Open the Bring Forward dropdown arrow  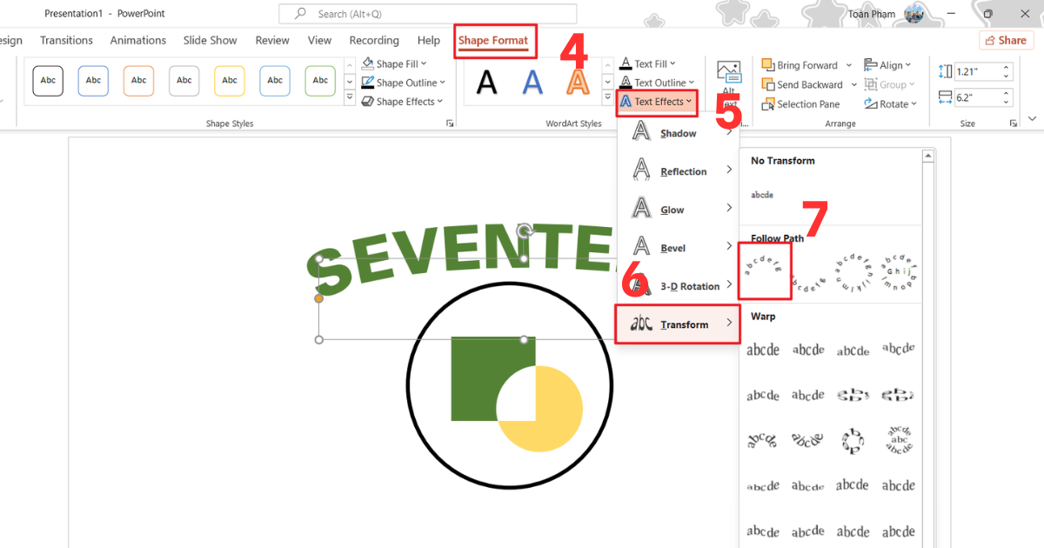[x=847, y=65]
